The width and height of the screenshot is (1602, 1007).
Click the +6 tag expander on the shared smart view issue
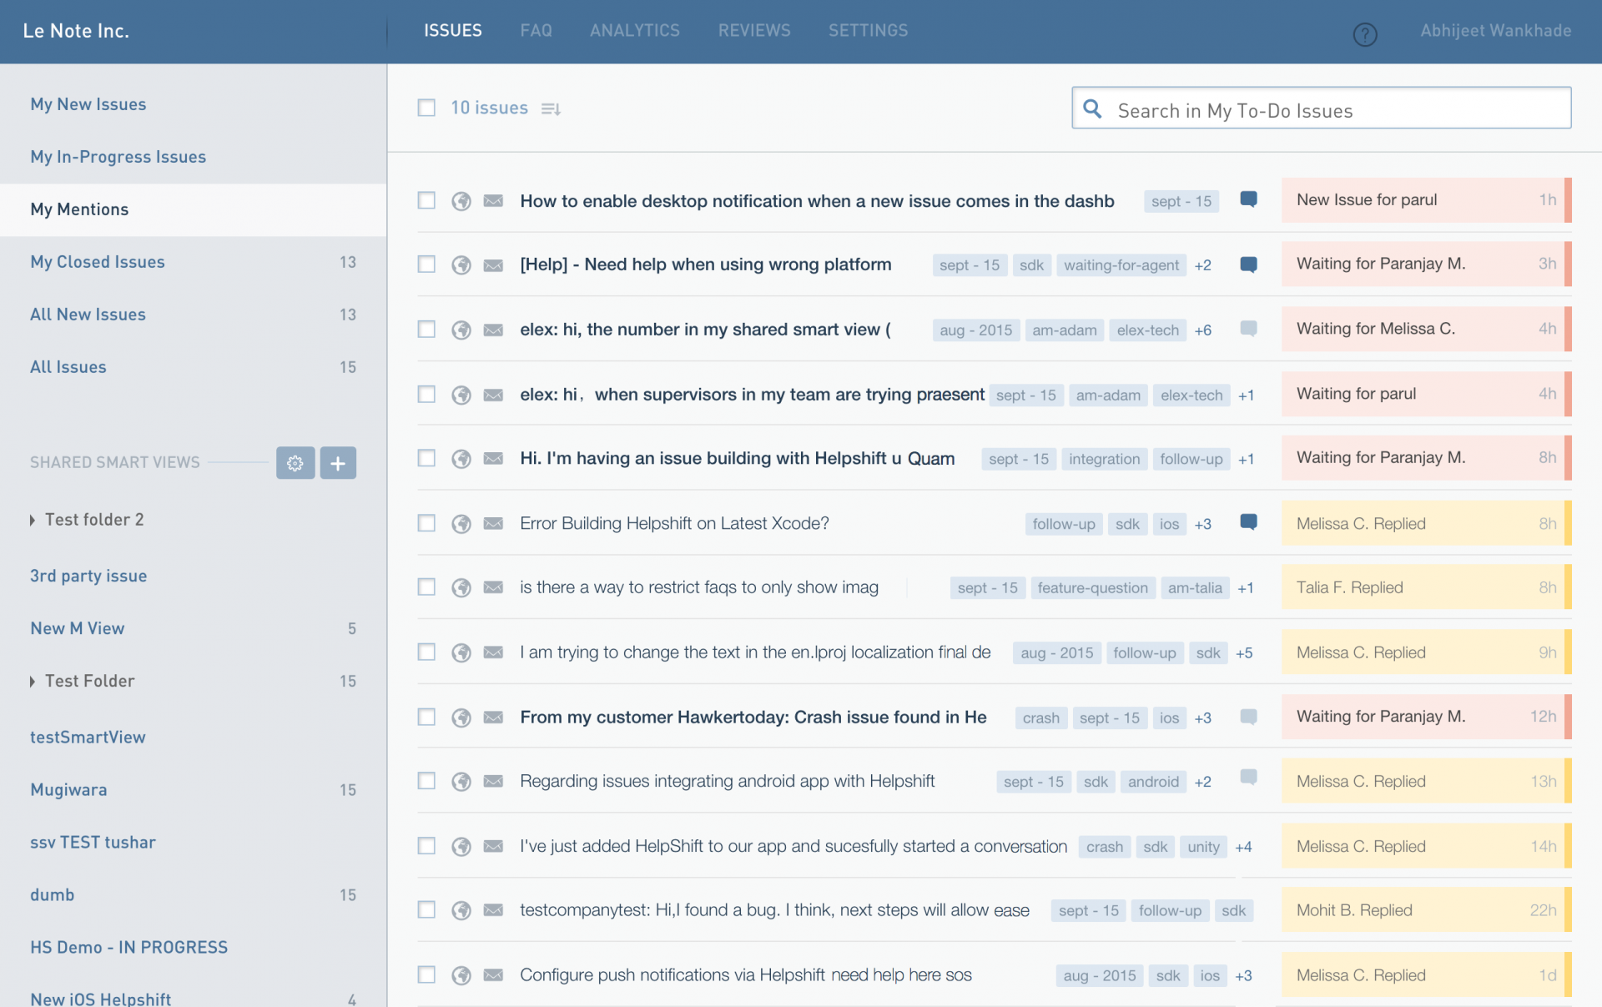click(1202, 330)
